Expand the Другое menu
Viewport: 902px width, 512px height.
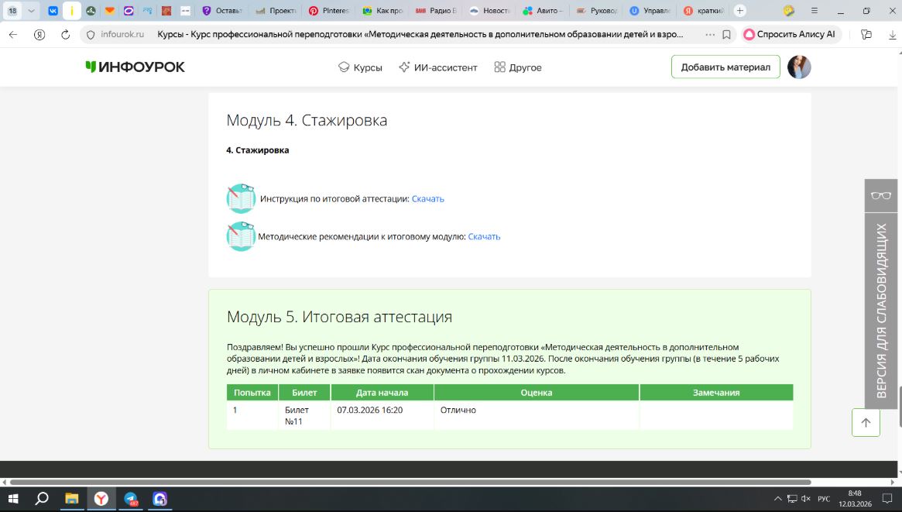(517, 67)
